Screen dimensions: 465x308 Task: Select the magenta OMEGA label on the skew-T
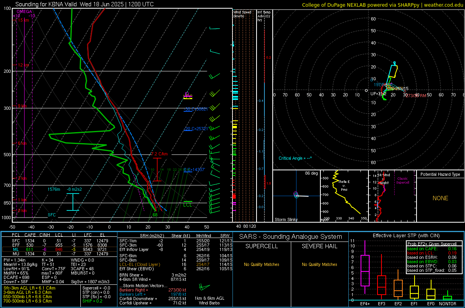(x=24, y=11)
